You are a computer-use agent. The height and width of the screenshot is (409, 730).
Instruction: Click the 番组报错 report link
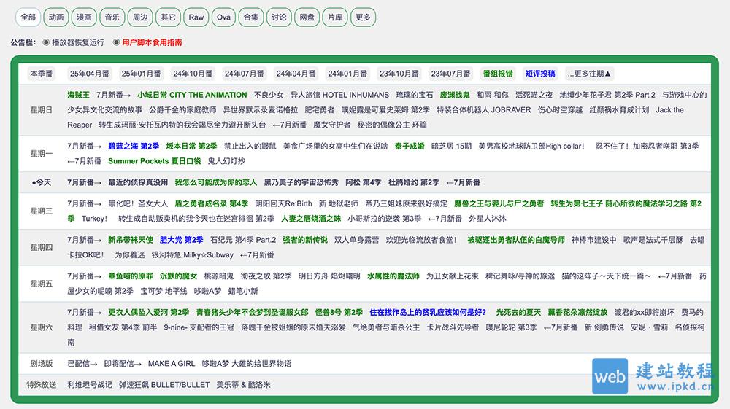[498, 74]
